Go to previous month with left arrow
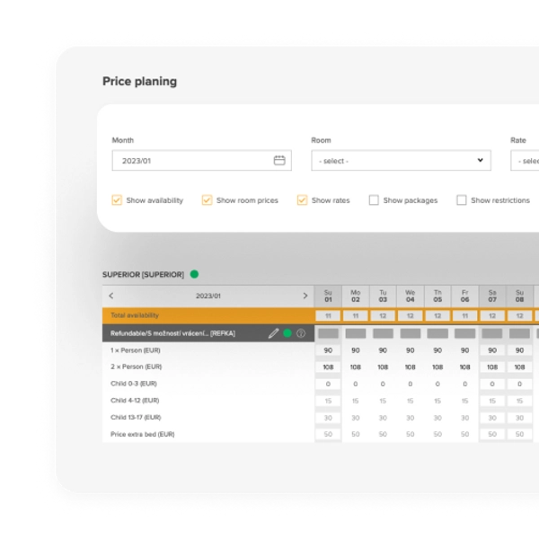Viewport: 539px width, 539px height. (x=111, y=296)
